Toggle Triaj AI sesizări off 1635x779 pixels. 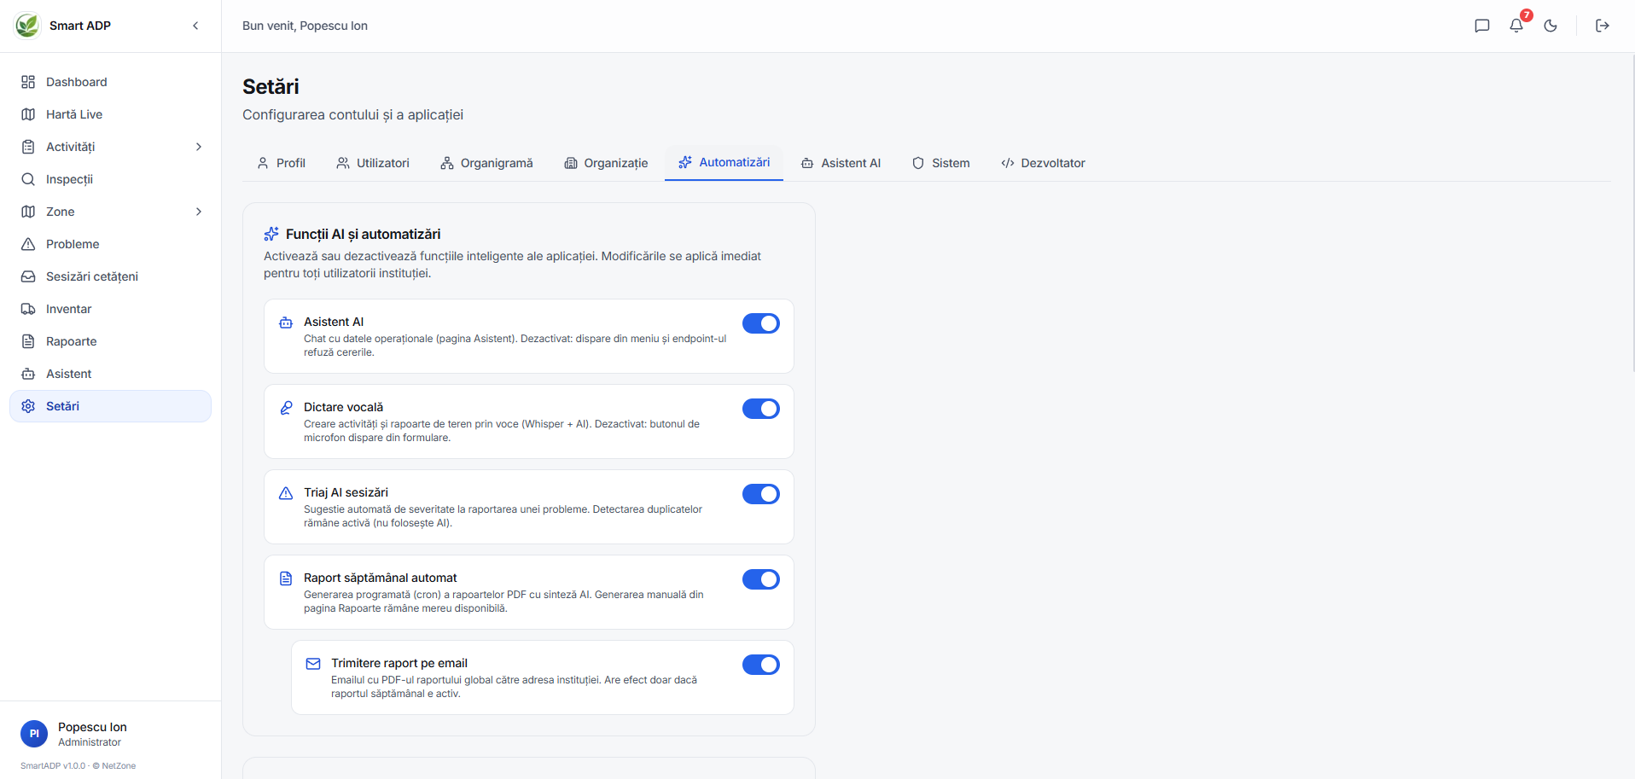coord(761,494)
